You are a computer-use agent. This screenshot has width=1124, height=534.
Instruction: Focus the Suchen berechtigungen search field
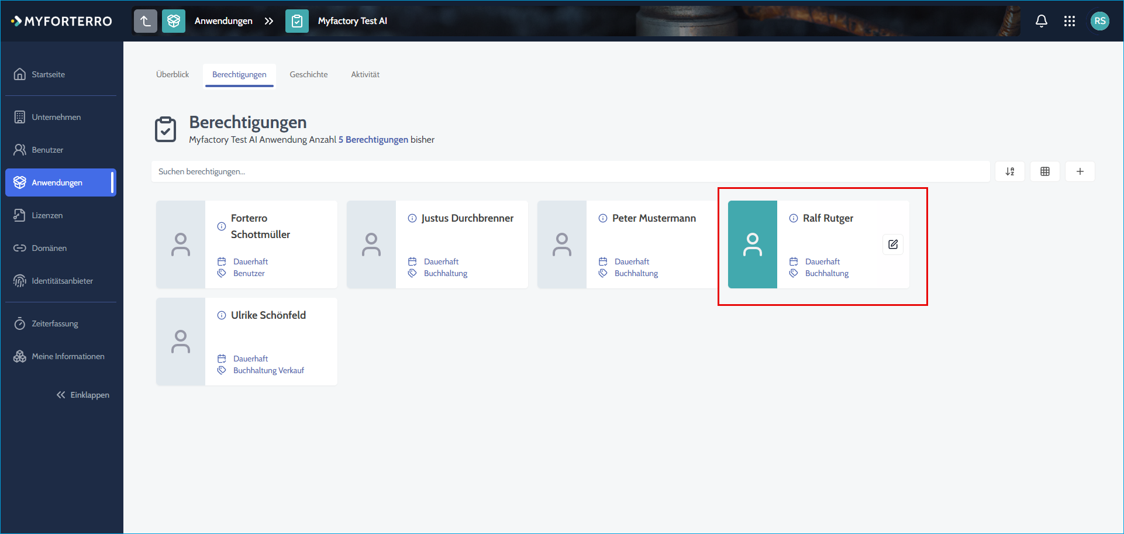(570, 171)
